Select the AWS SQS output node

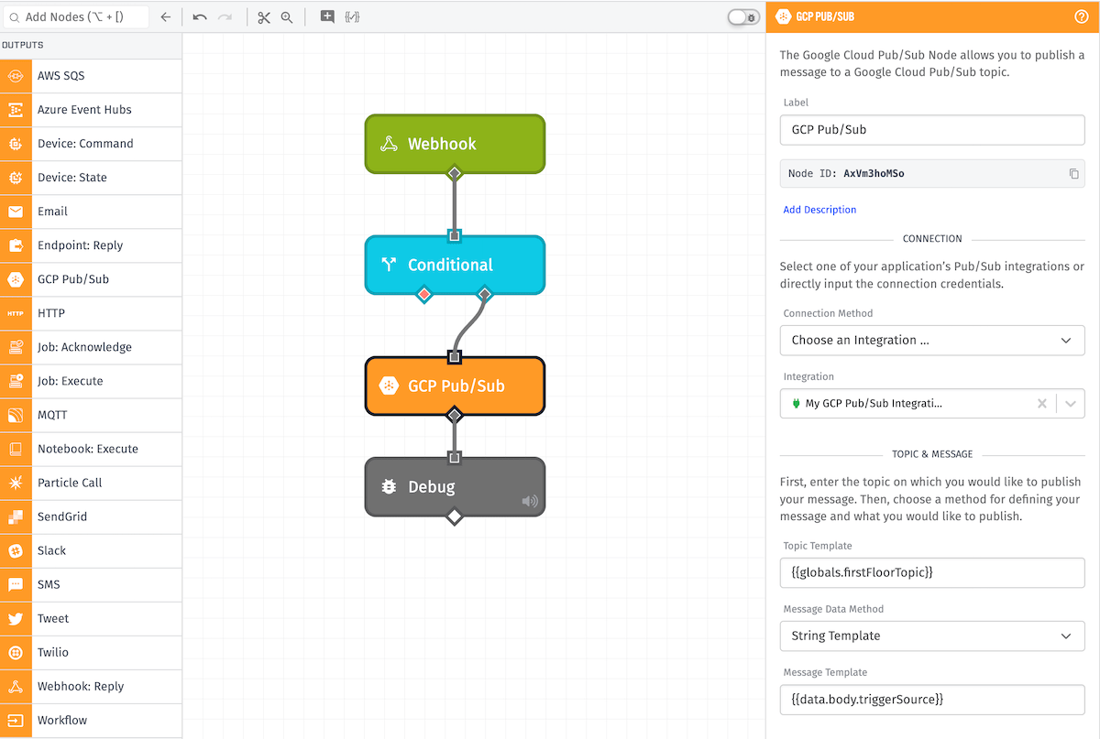[91, 76]
